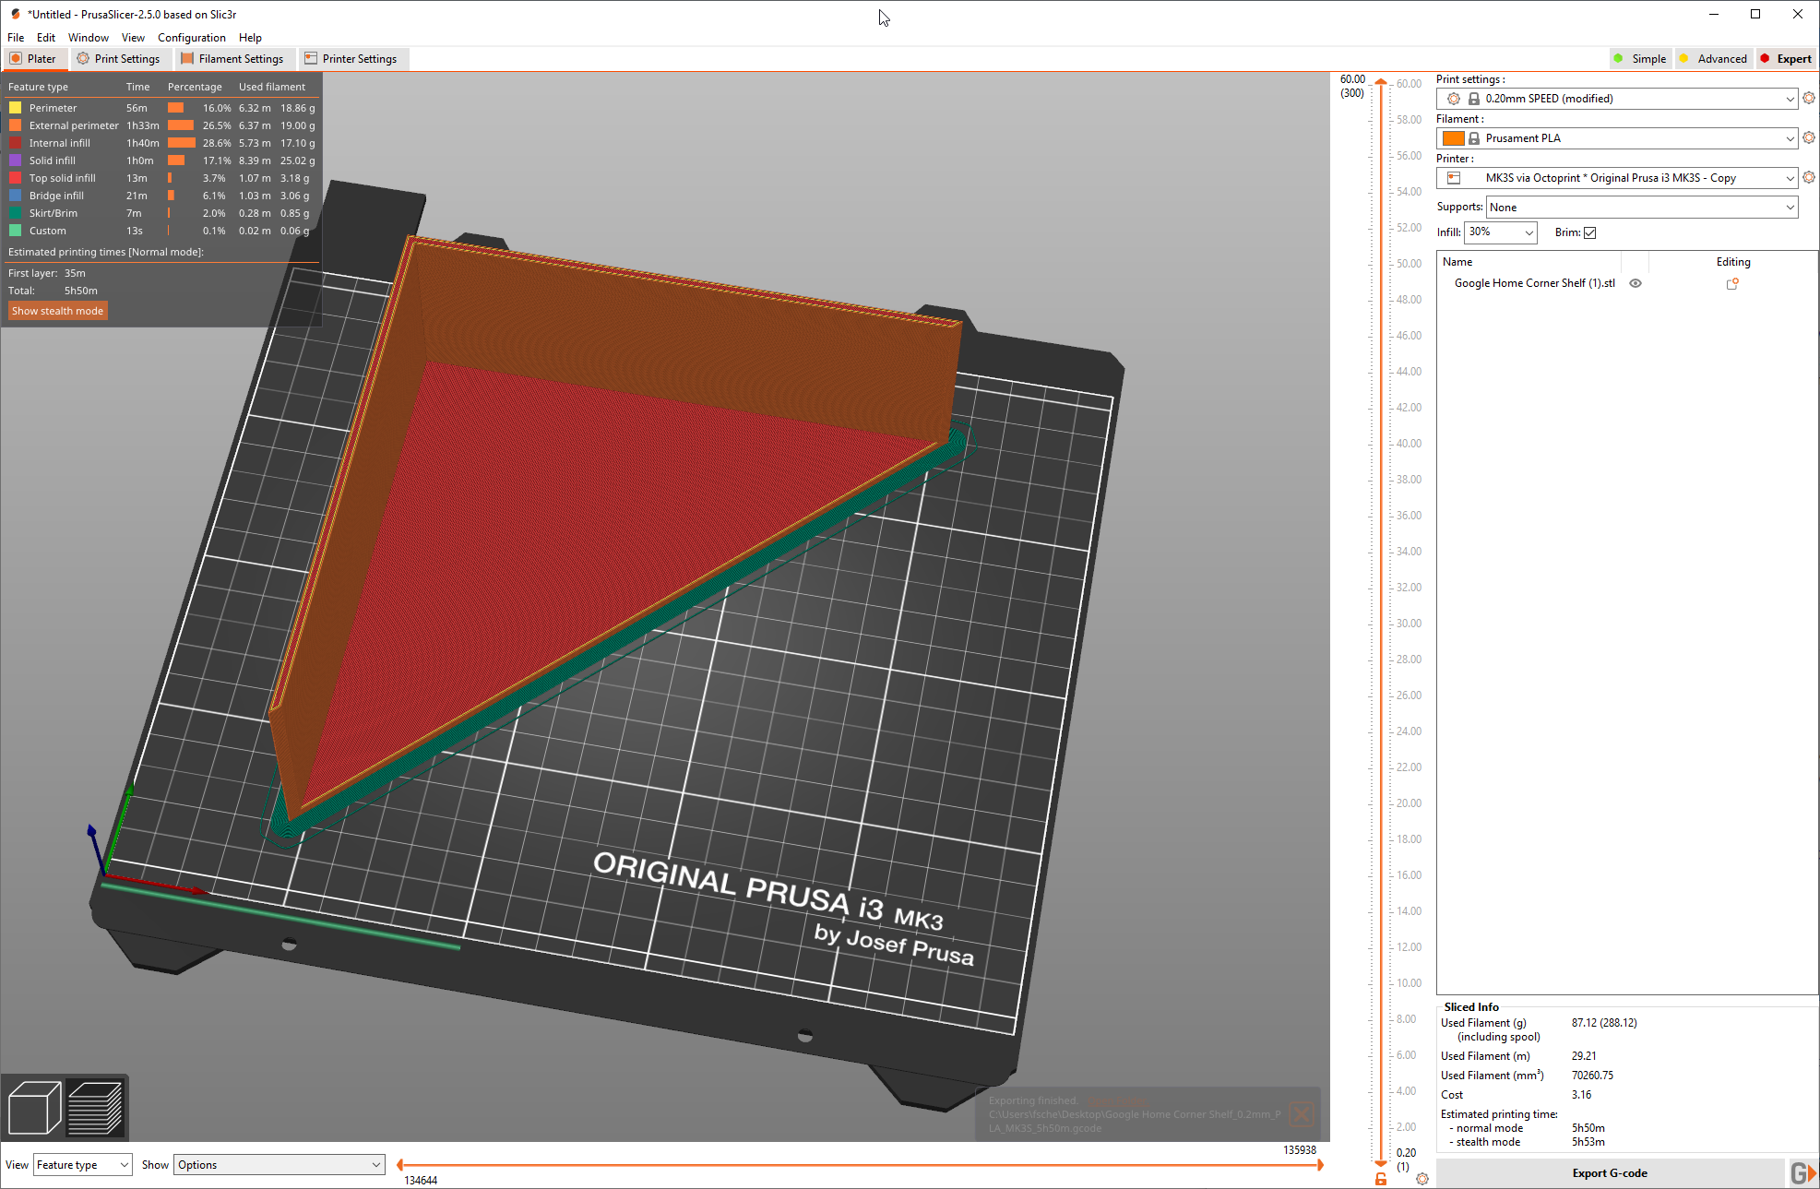Click the orange filament color swatch
The width and height of the screenshot is (1820, 1189).
pyautogui.click(x=1454, y=138)
